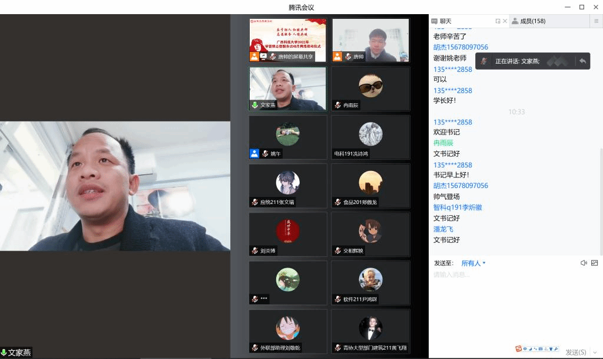Click the Sogou input method logo
This screenshot has width=603, height=359.
click(518, 348)
